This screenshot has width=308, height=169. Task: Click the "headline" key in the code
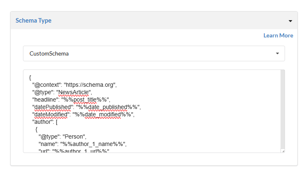click(45, 100)
